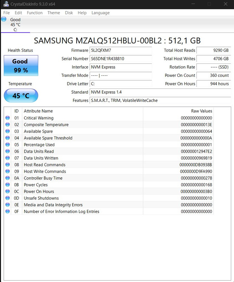Open the Help menu
This screenshot has height=282, width=234.
coord(82,13)
